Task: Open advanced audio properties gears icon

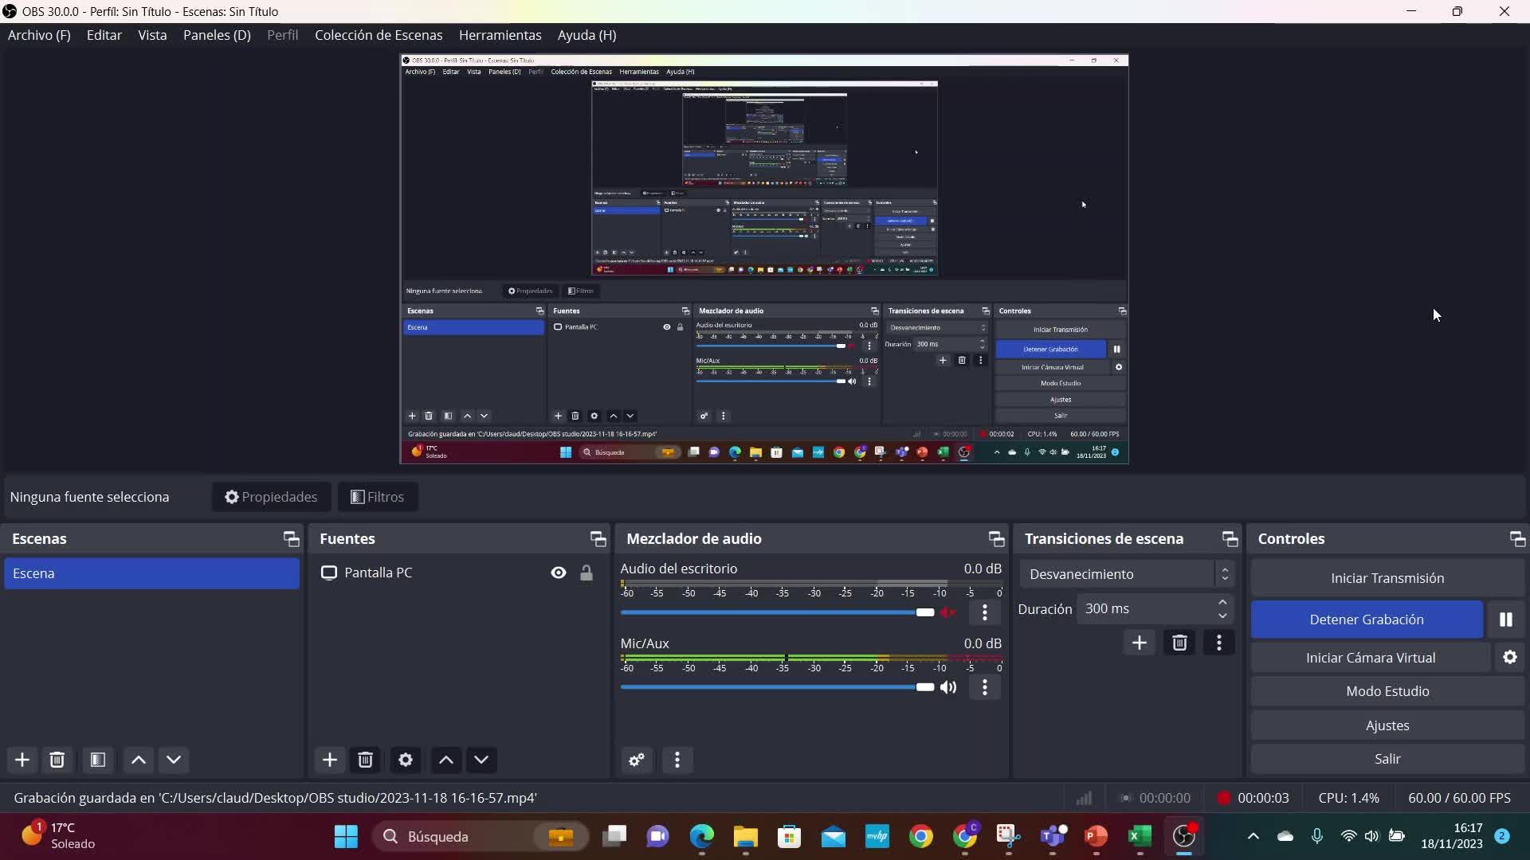Action: (636, 760)
